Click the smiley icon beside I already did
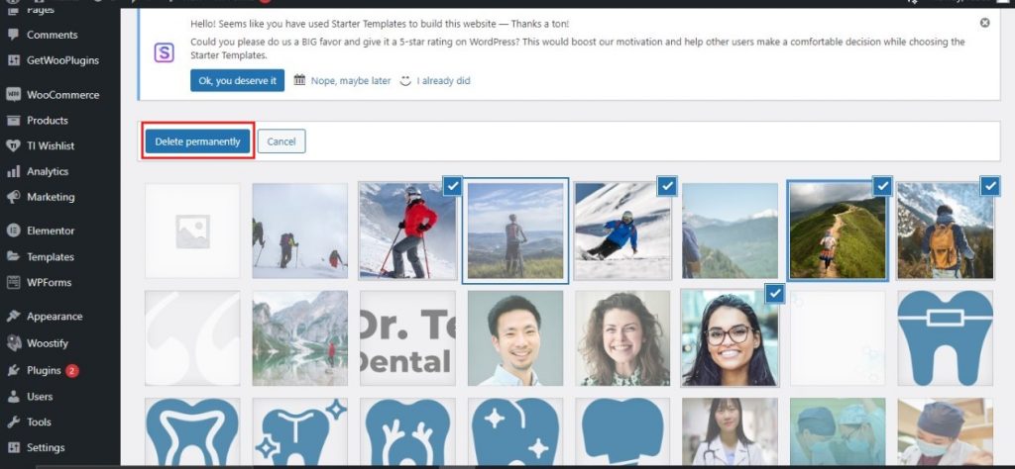The image size is (1015, 469). pyautogui.click(x=405, y=81)
